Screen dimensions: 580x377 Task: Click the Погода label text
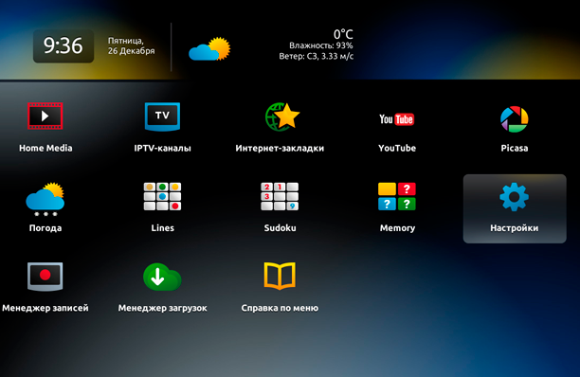tap(45, 228)
